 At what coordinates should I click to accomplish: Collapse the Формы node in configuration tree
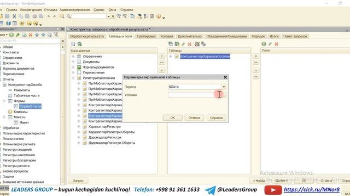coord(4,101)
